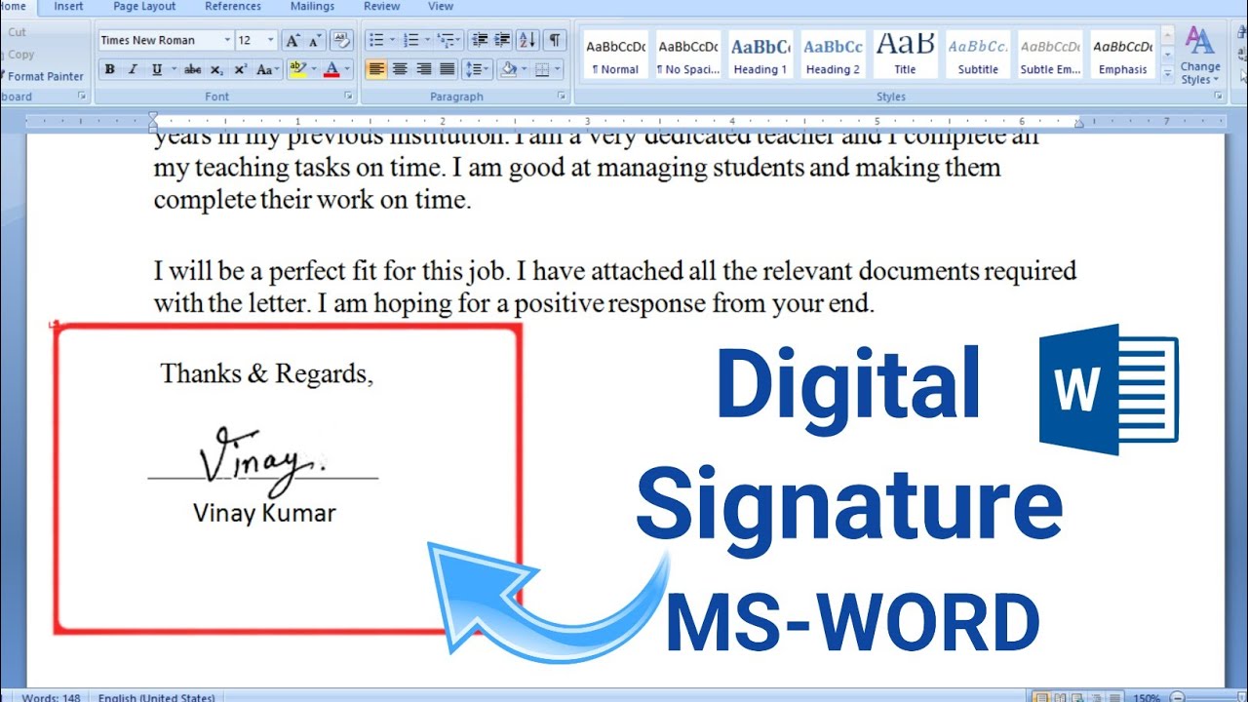Click the Align Text Right icon
This screenshot has height=702, width=1248.
[424, 69]
